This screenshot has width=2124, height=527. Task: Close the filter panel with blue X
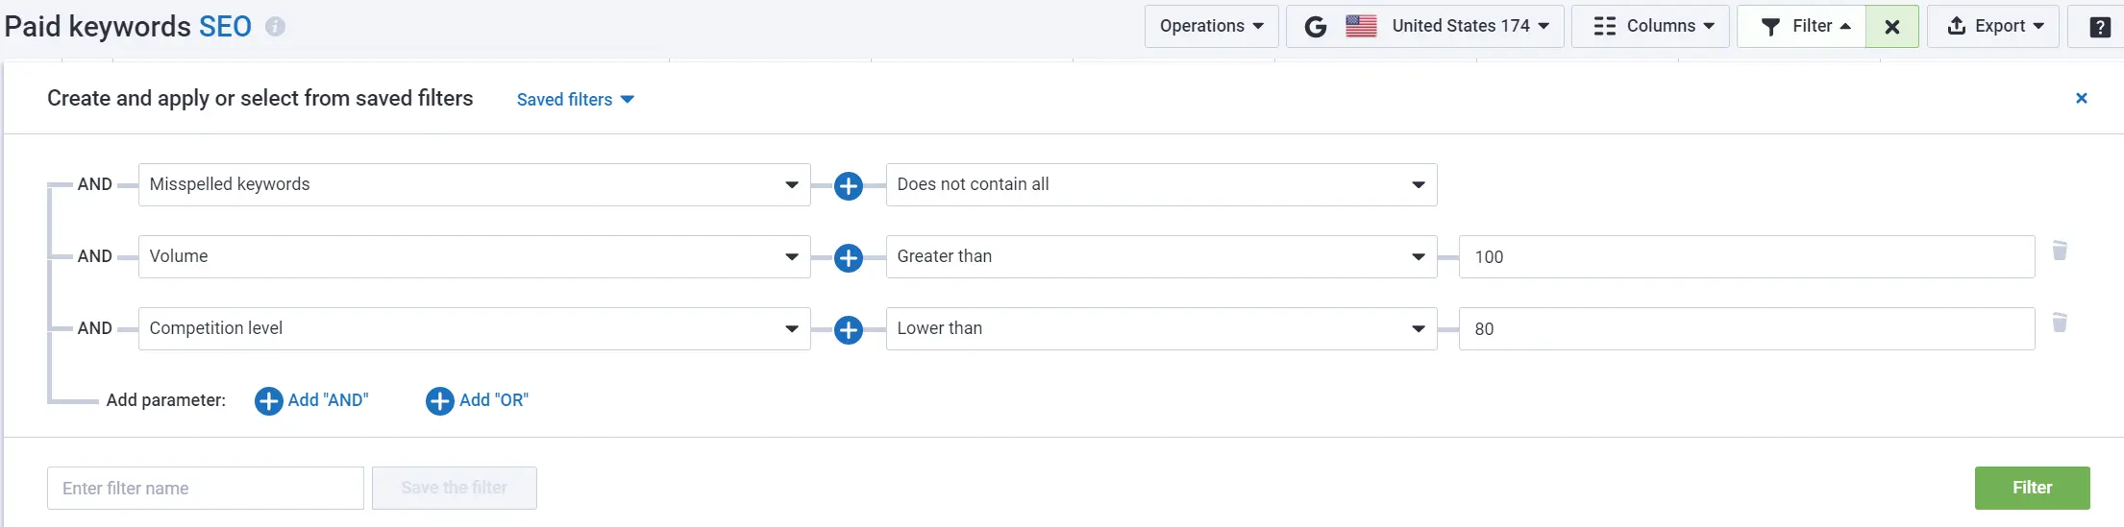pyautogui.click(x=2081, y=98)
